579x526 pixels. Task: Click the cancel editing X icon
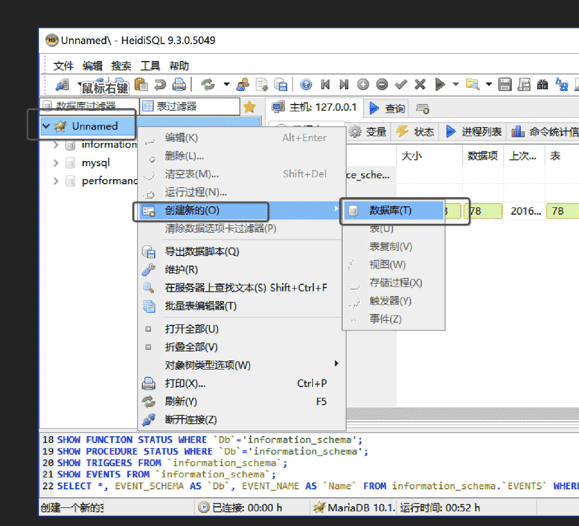[x=420, y=85]
